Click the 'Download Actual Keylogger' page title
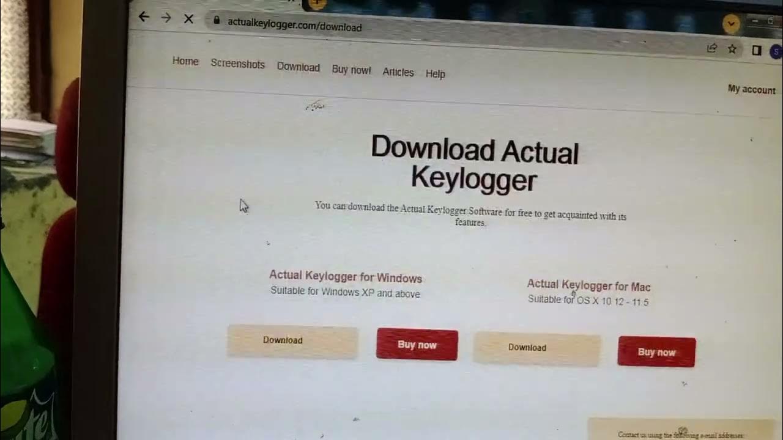 coord(474,164)
